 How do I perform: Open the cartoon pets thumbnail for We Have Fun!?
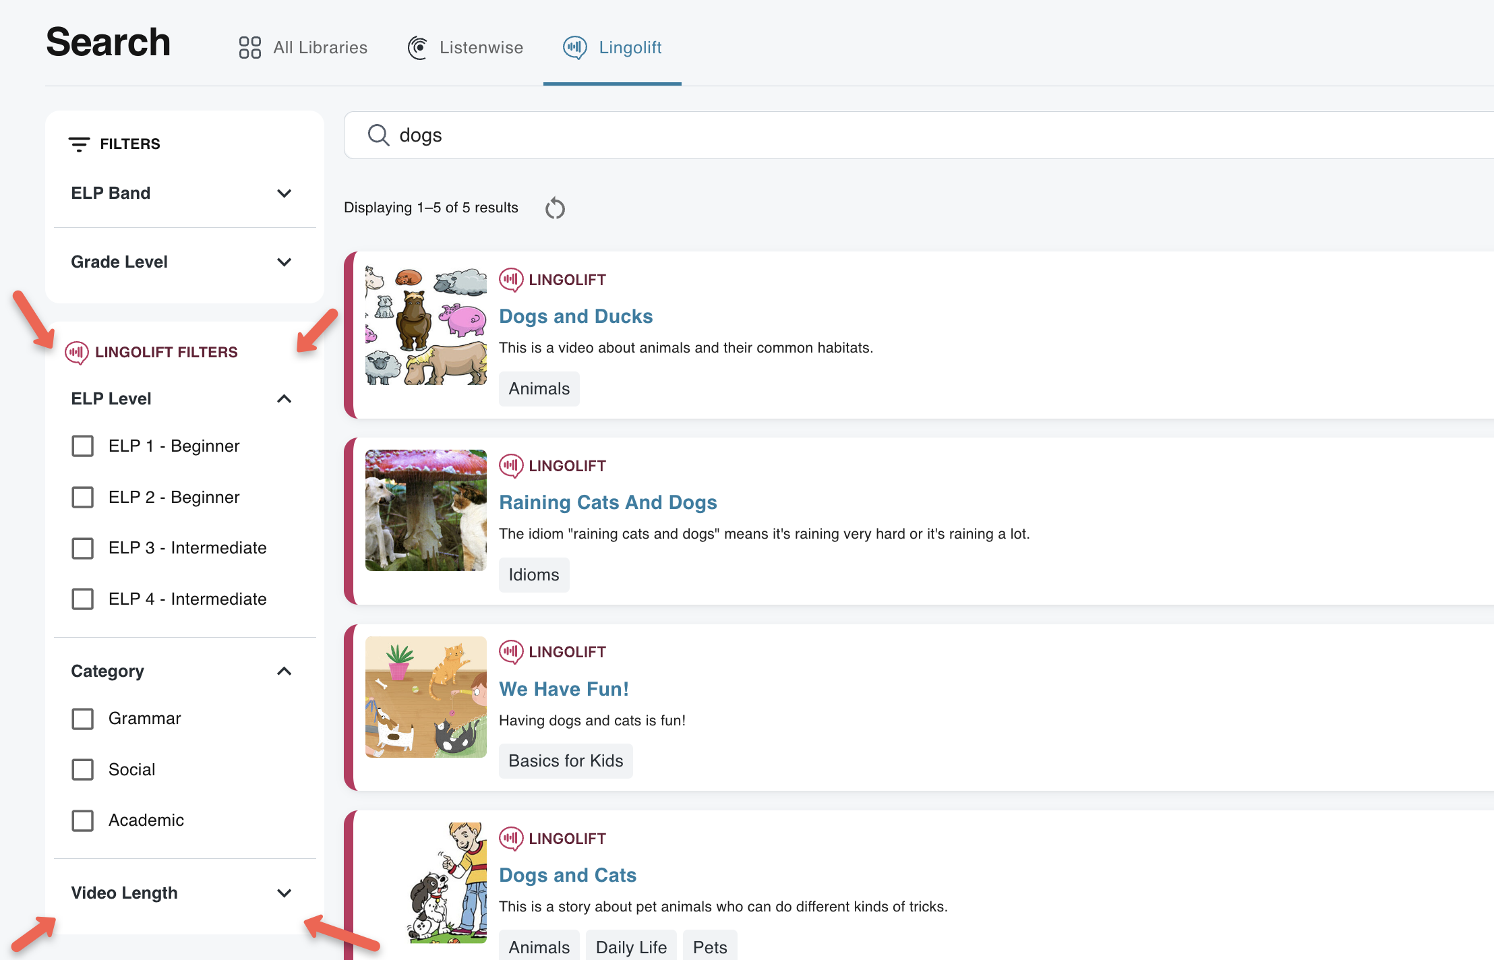[x=426, y=697]
